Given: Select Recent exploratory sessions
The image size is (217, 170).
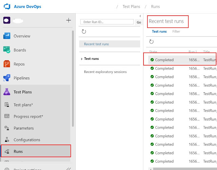Looking at the screenshot, I should click(105, 72).
